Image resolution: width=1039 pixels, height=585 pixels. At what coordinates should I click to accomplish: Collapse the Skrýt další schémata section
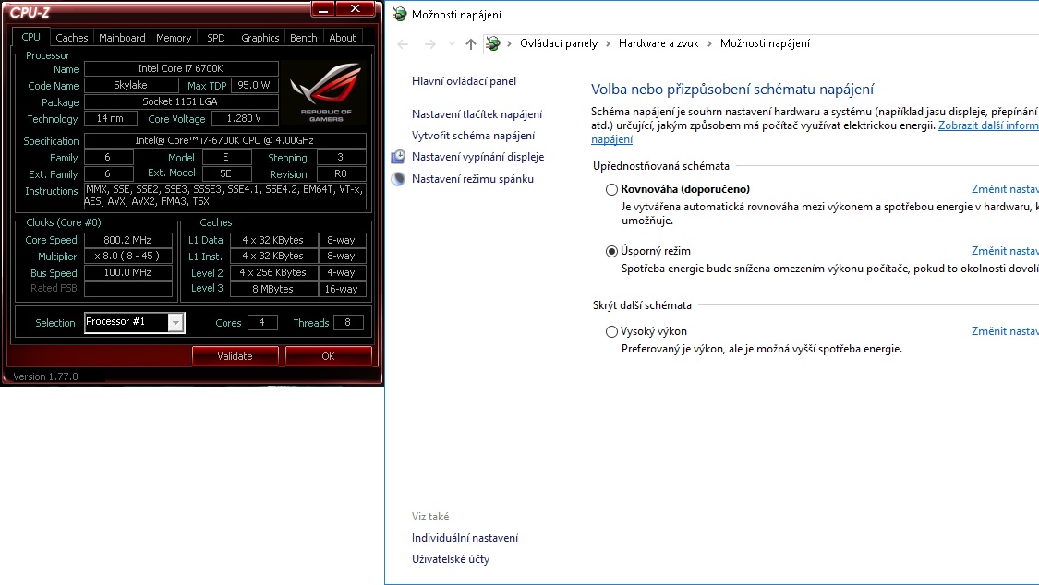(642, 305)
